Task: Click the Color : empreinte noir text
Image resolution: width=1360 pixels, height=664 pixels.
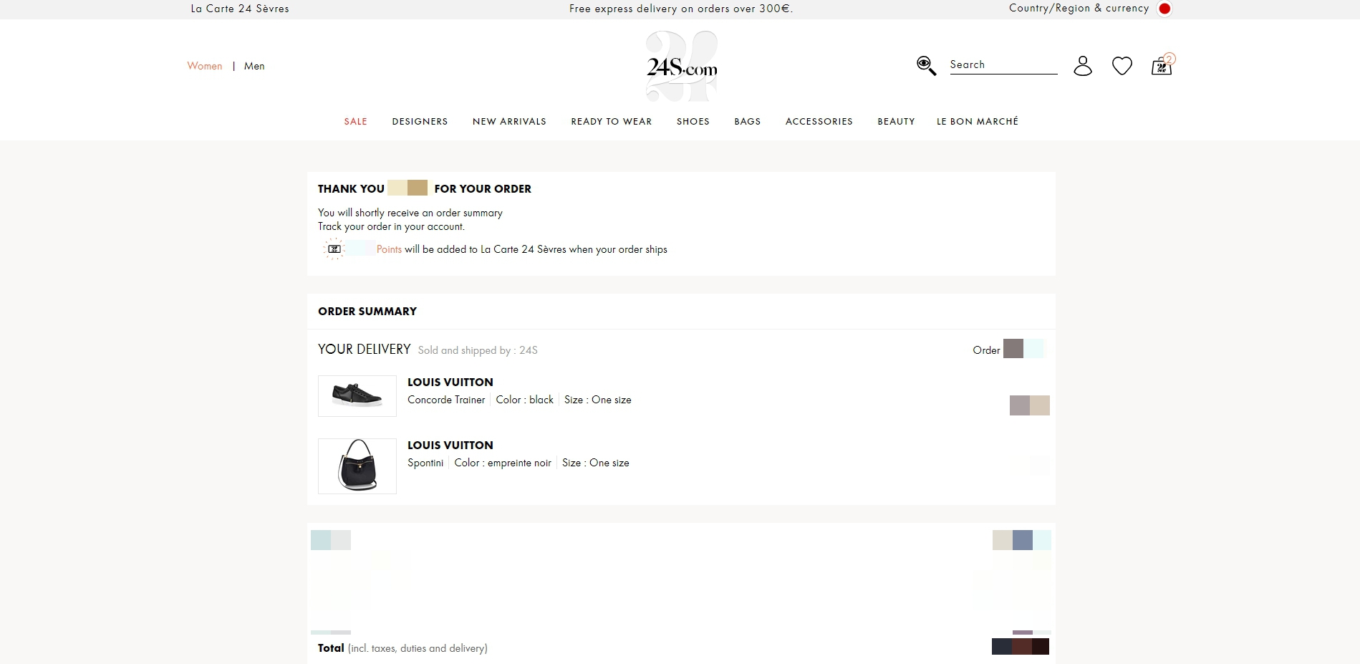Action: click(503, 463)
